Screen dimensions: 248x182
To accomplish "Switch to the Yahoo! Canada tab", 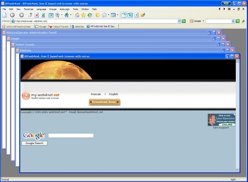I will (59, 27).
